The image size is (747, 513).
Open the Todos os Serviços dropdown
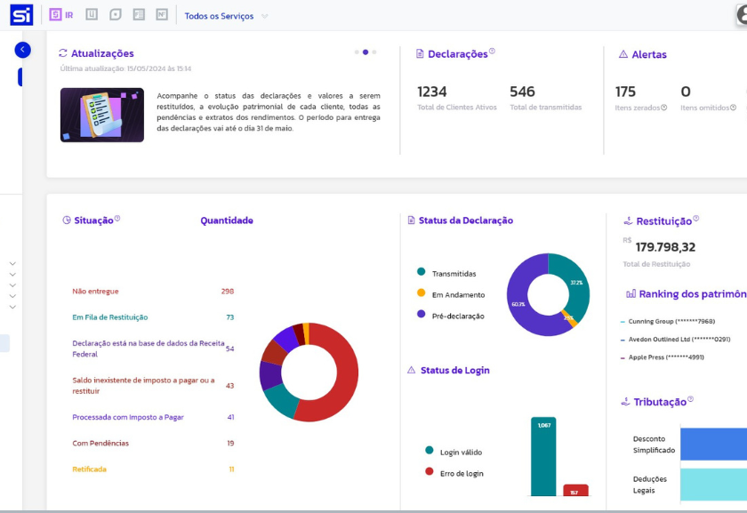coord(226,16)
